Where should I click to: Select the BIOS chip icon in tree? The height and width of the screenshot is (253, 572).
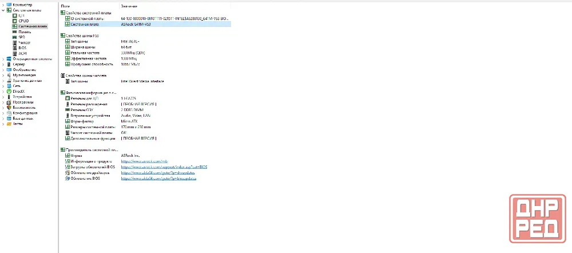15,48
